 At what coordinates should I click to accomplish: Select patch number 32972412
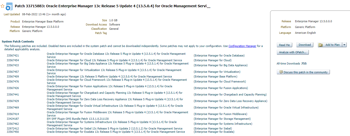13,129
